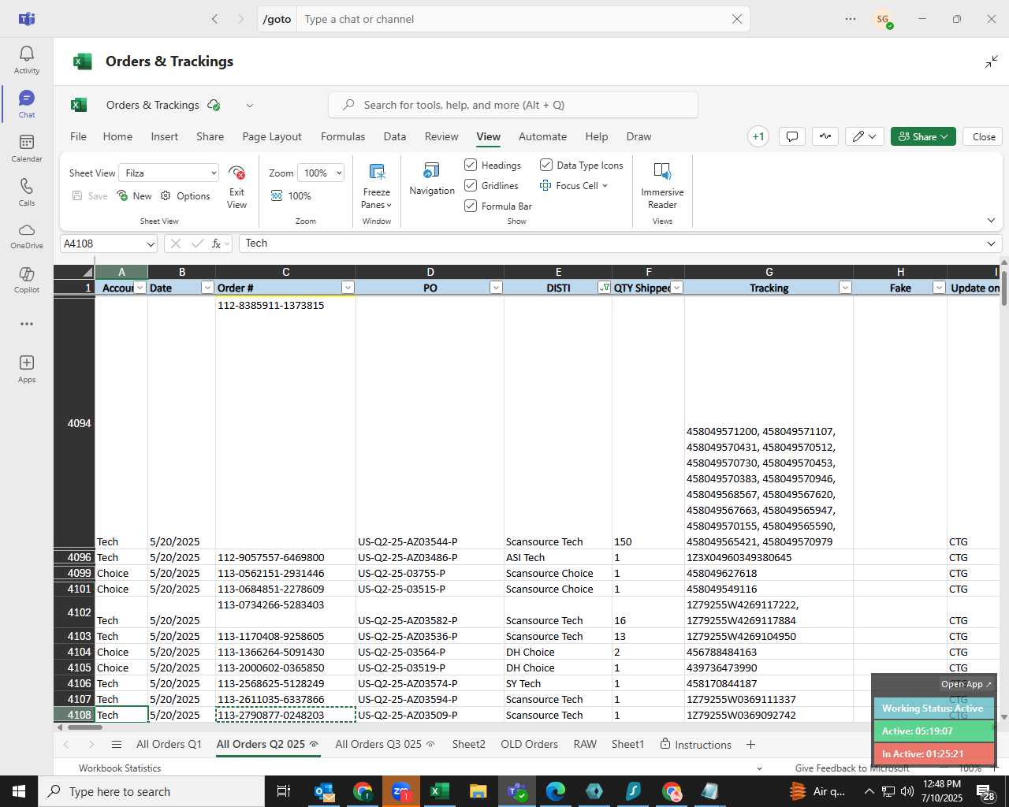Viewport: 1009px width, 807px height.
Task: Switch to All Orders Q1 sheet
Action: point(169,745)
